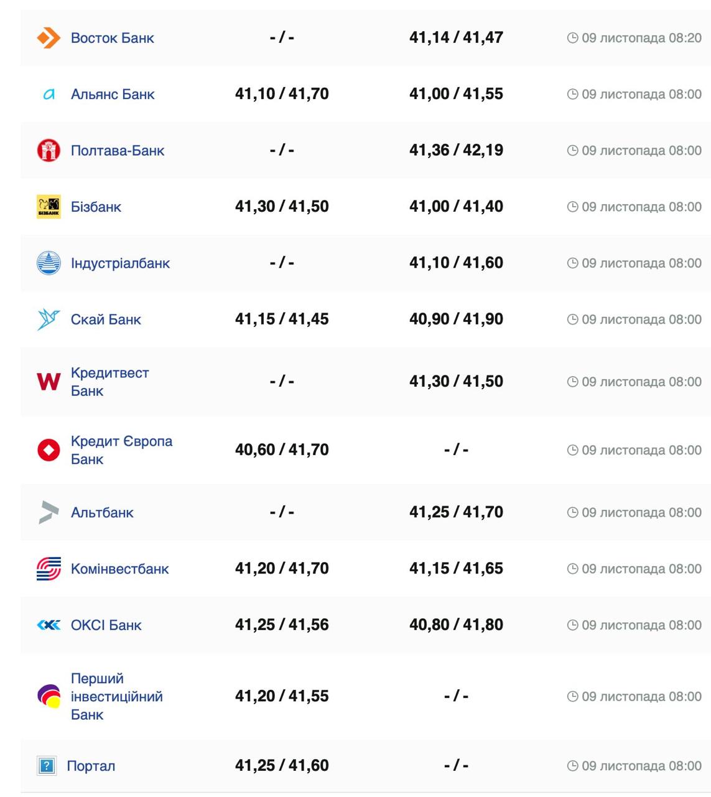Screen dimensions: 711x797
Task: Open the Скай Банк link
Action: pos(106,319)
